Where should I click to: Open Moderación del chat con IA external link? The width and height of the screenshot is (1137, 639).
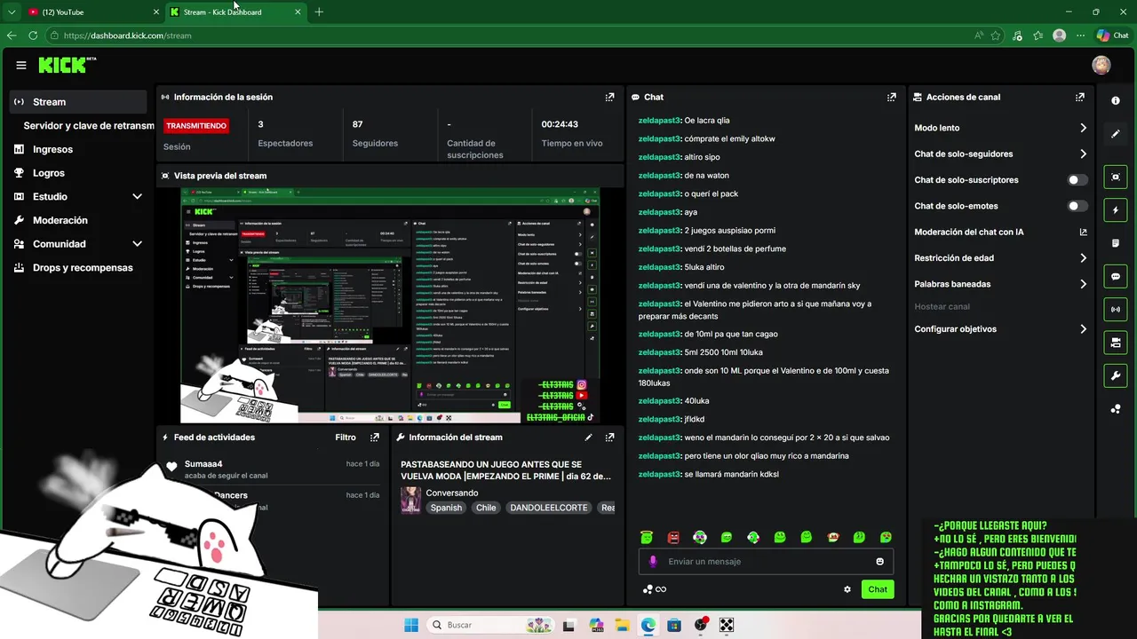1083,233
